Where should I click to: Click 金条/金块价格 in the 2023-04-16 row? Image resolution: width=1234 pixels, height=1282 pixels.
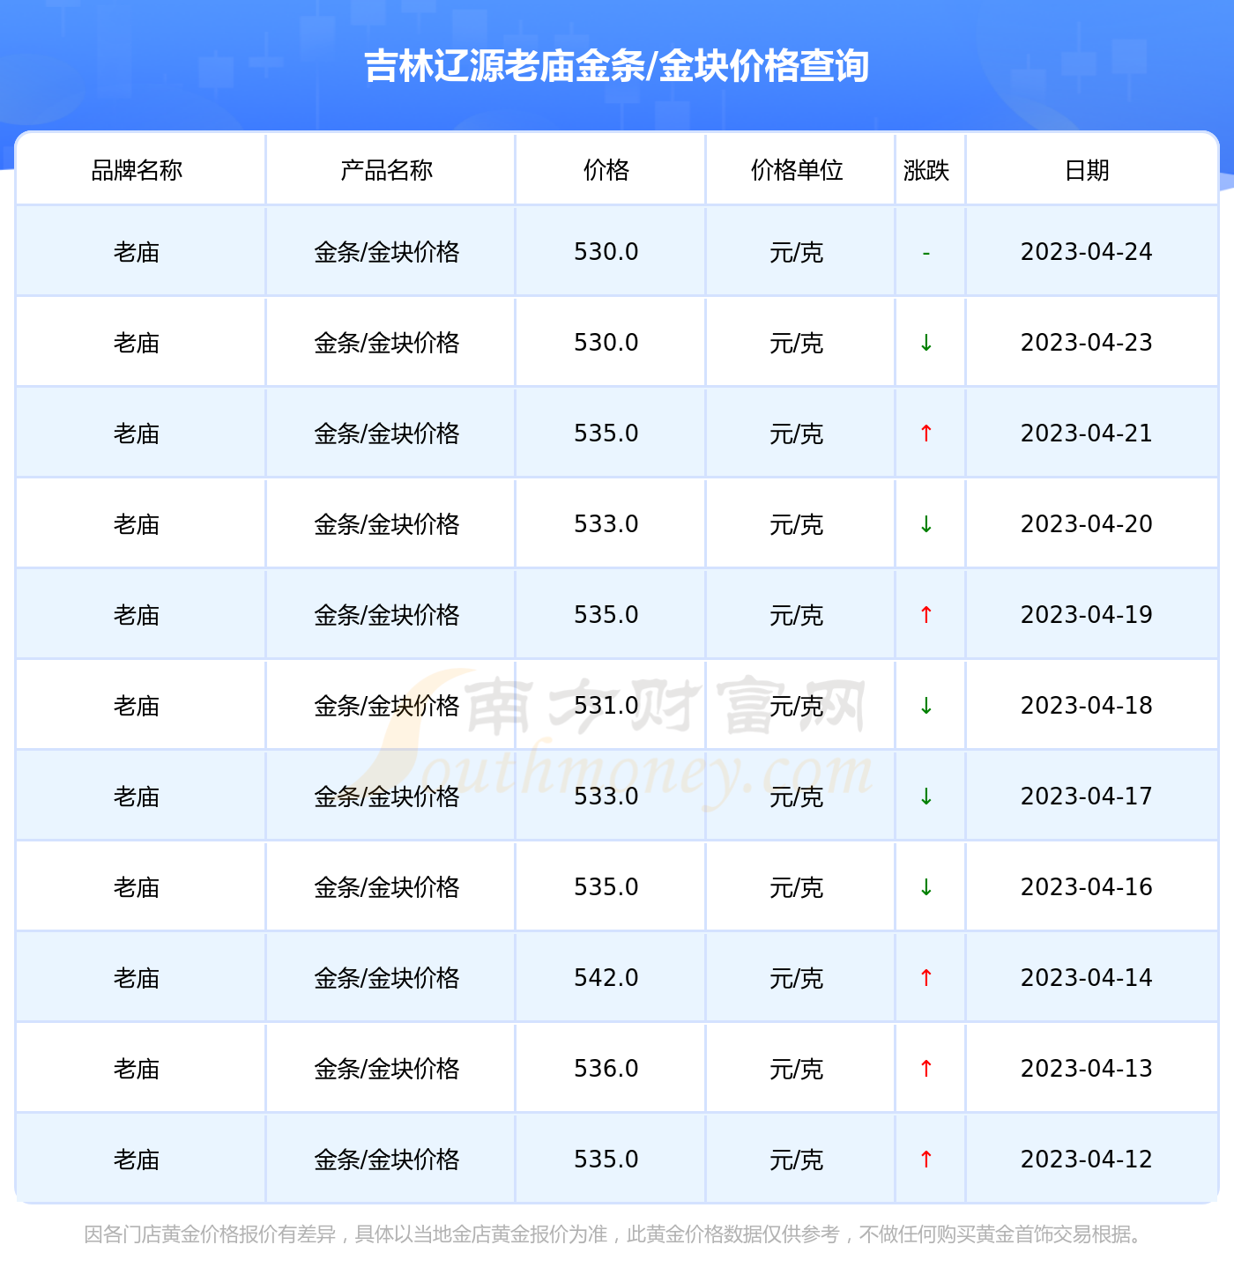[x=387, y=888]
